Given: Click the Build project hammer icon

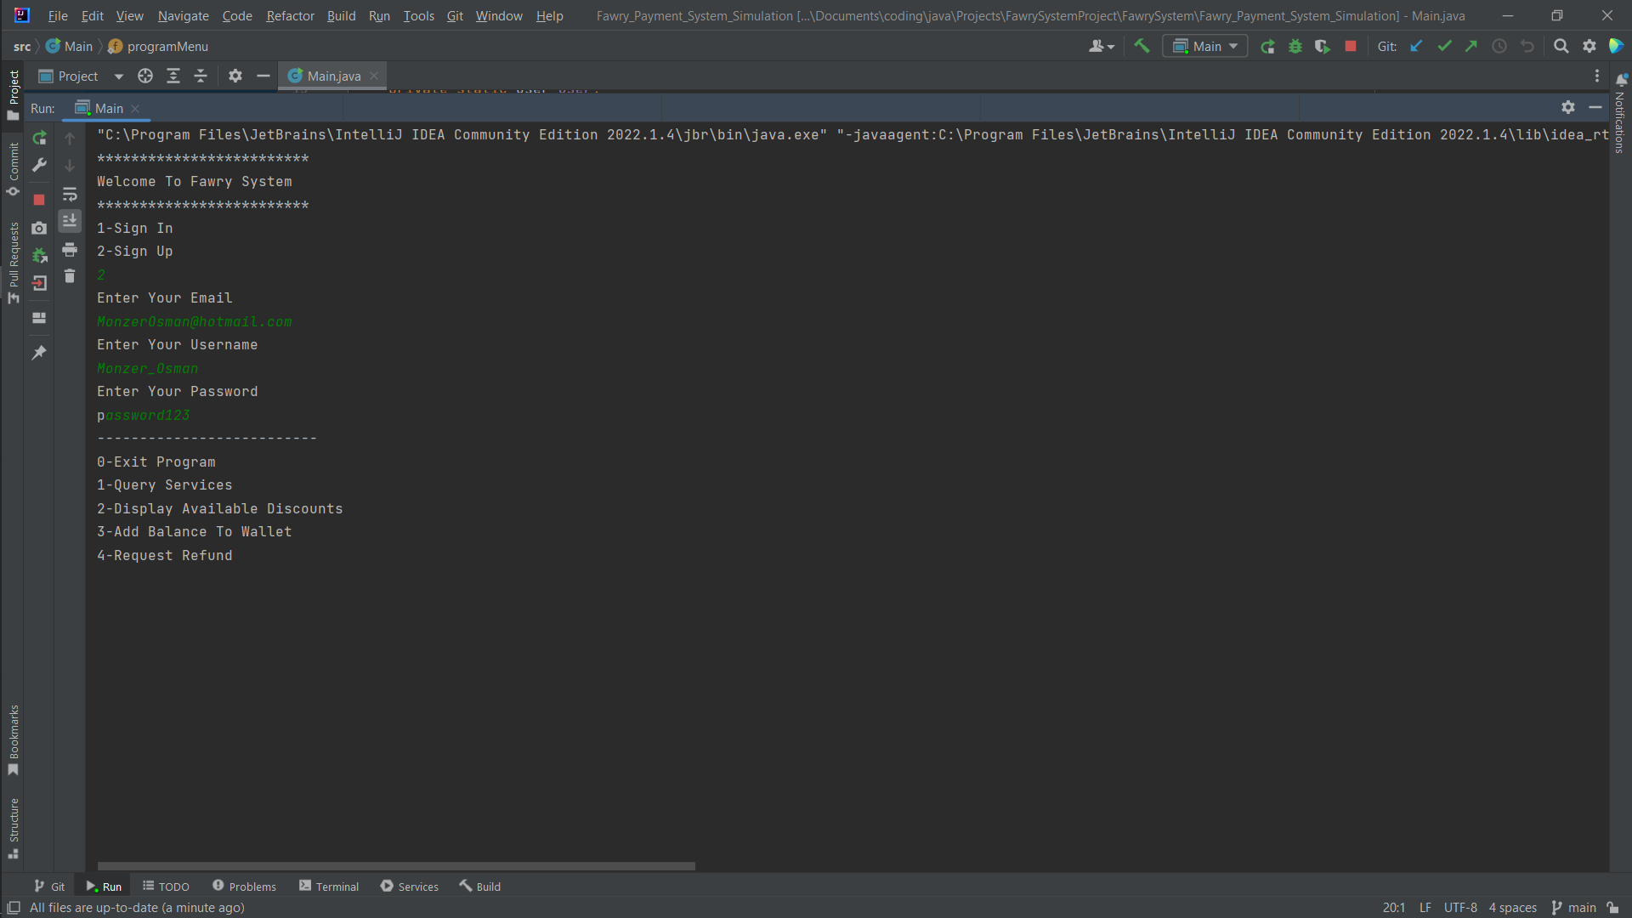Looking at the screenshot, I should (x=1142, y=47).
